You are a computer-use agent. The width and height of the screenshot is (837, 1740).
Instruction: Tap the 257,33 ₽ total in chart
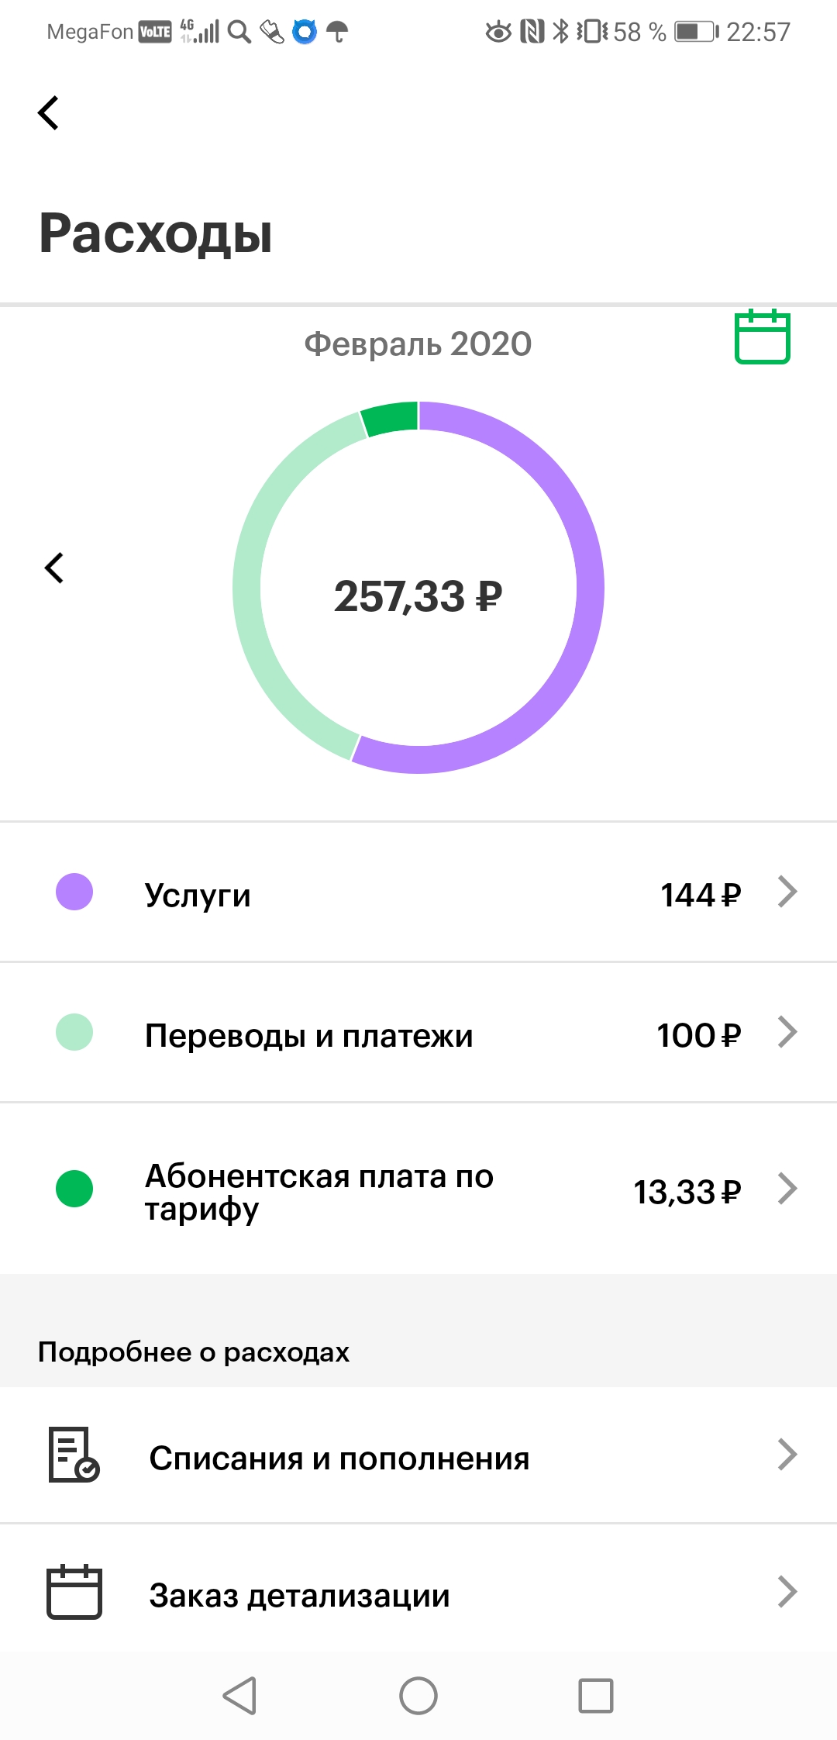coord(418,596)
